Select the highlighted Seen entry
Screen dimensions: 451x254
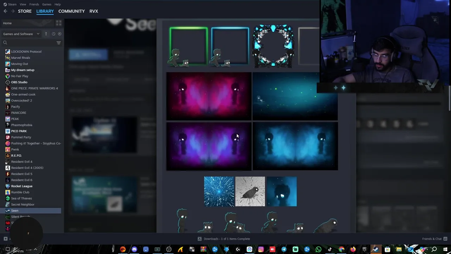[31, 211]
